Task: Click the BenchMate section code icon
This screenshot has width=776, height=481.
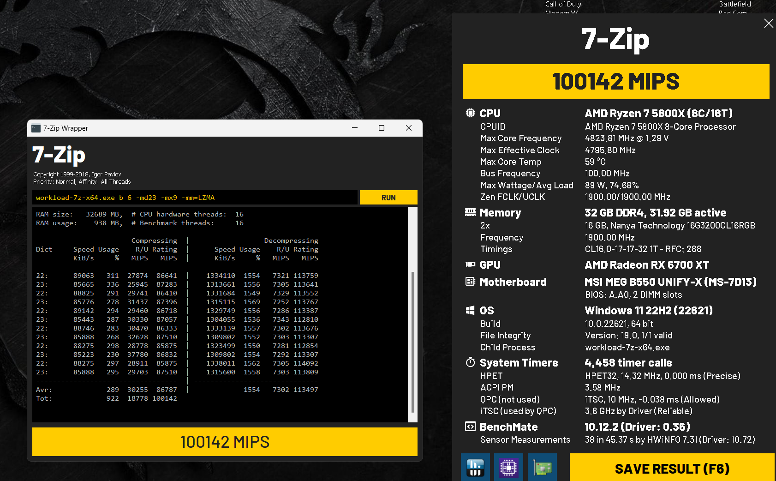Action: 470,427
